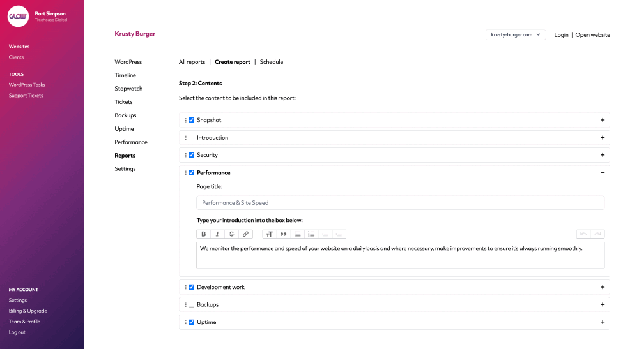The height and width of the screenshot is (349, 639).
Task: Decrease indent level in the editor
Action: (x=325, y=234)
